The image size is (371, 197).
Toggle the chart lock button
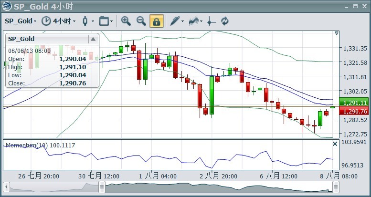(157, 21)
